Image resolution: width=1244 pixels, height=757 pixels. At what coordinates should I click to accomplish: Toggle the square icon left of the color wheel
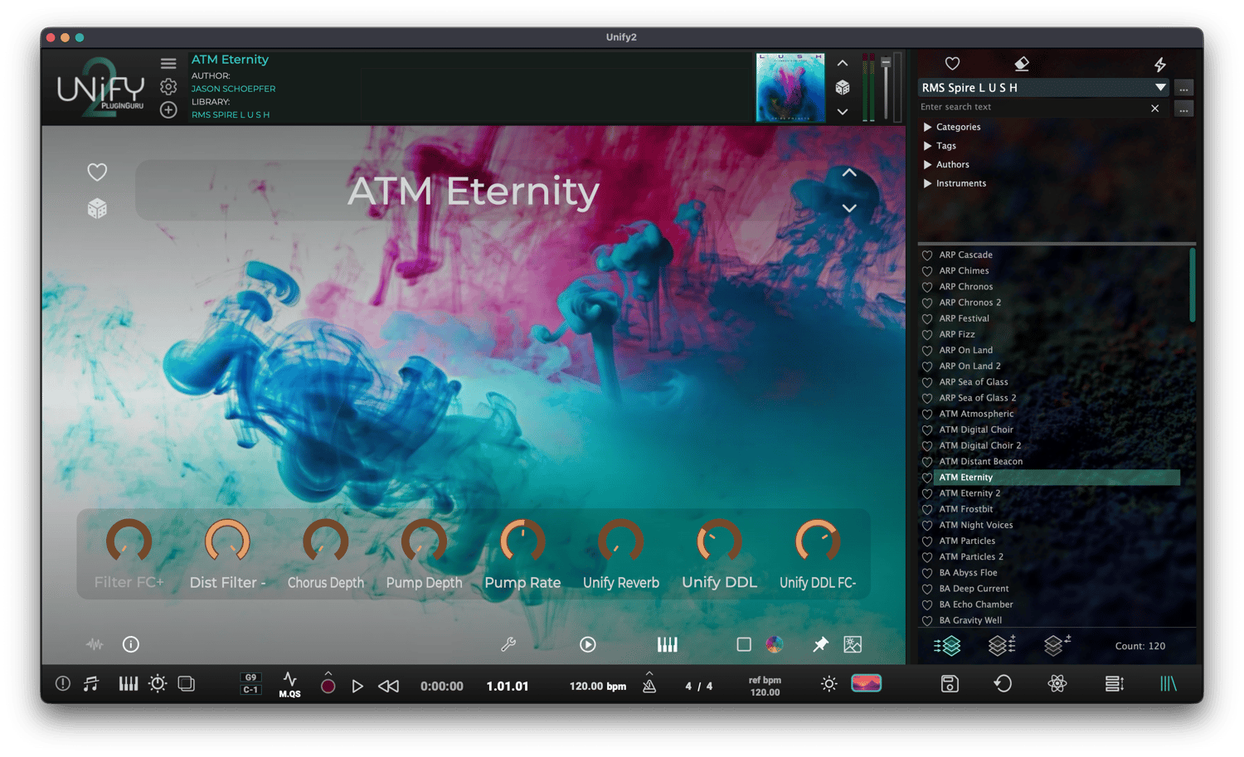744,644
